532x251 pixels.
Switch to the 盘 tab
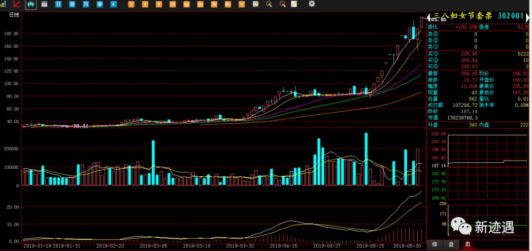pyautogui.click(x=451, y=244)
